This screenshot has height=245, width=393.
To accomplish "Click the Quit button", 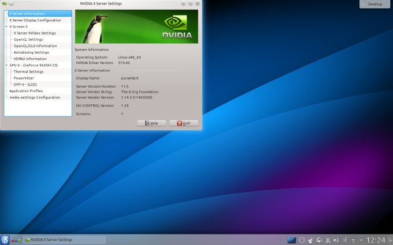I will [x=184, y=123].
